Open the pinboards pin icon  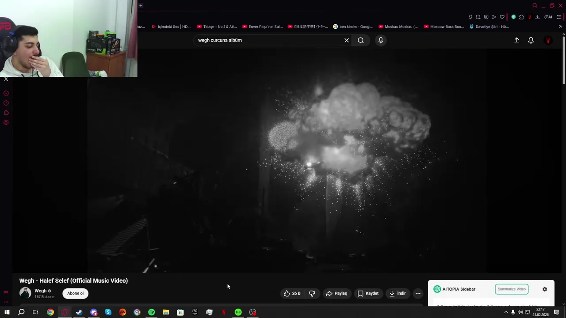pyautogui.click(x=470, y=17)
